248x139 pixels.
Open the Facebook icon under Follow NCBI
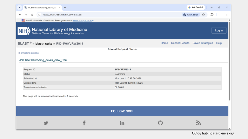coord(84,123)
